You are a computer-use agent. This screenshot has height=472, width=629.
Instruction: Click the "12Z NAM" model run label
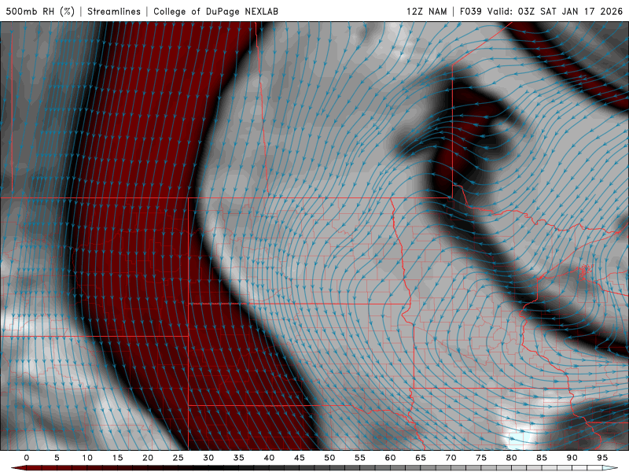426,11
